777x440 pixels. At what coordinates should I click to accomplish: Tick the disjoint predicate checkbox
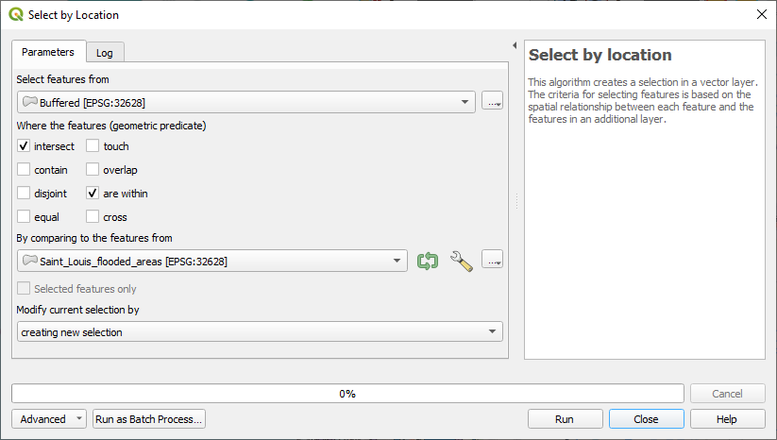24,194
